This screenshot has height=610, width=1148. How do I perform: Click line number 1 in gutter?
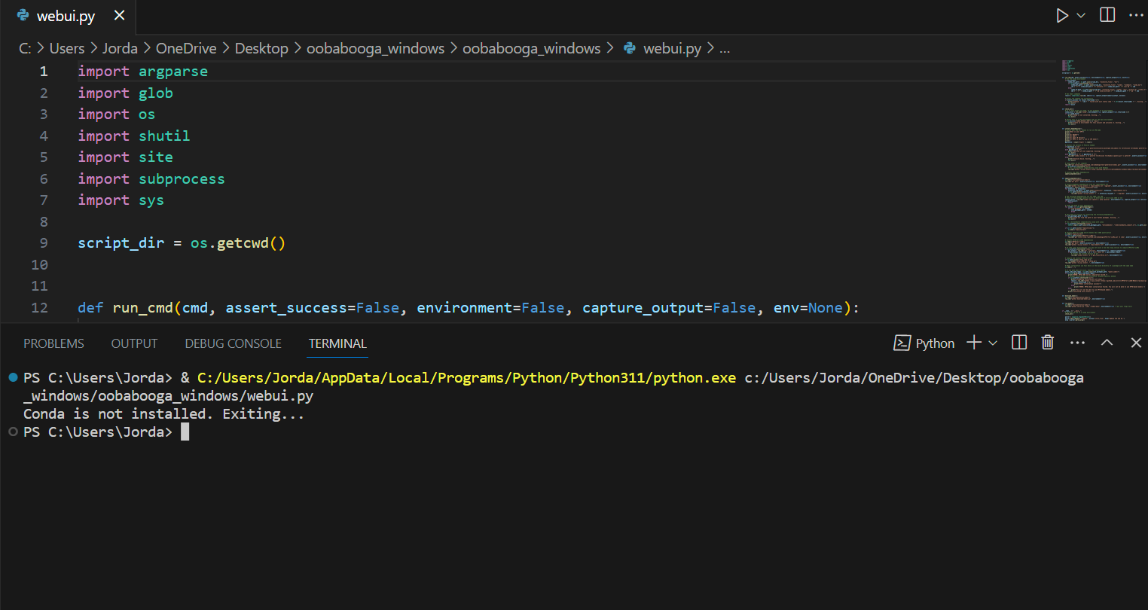[x=44, y=72]
